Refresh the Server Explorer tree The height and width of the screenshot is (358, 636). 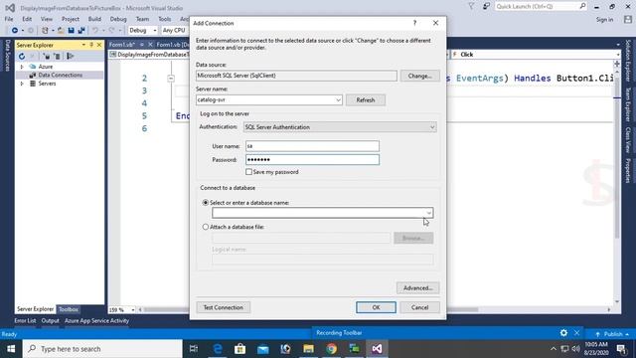(x=22, y=56)
